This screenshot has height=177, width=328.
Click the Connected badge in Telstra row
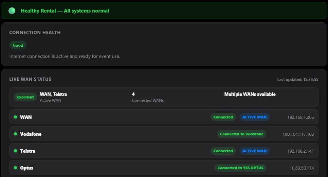pos(223,151)
